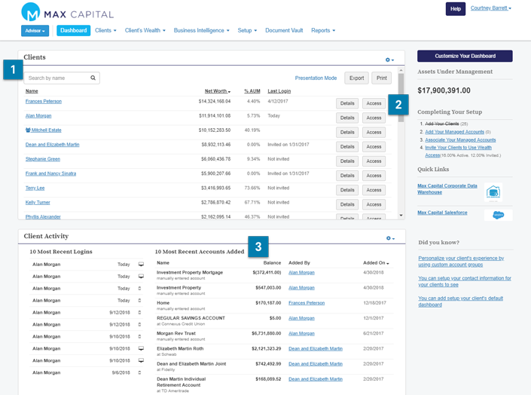Open the Clients panel gear settings
This screenshot has height=395, width=531.
point(389,60)
